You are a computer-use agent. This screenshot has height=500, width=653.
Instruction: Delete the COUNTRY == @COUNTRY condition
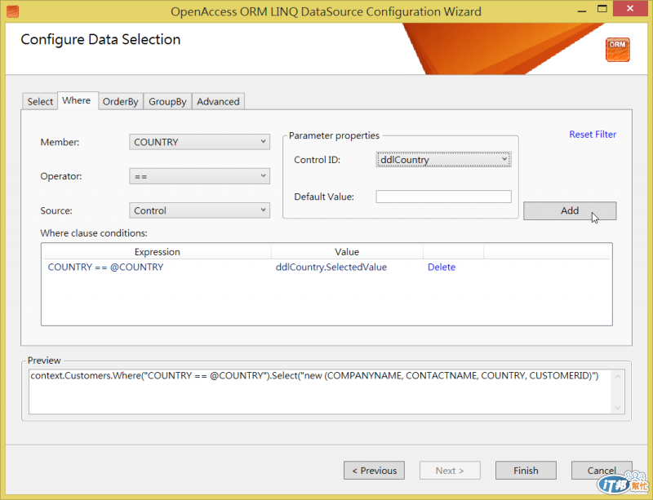pyautogui.click(x=442, y=267)
